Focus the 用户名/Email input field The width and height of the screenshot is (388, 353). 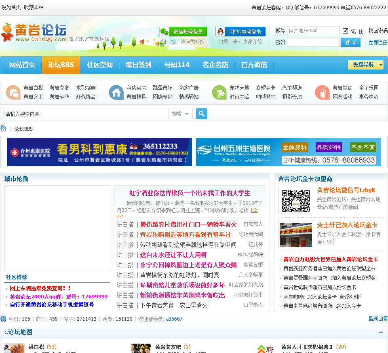[313, 31]
